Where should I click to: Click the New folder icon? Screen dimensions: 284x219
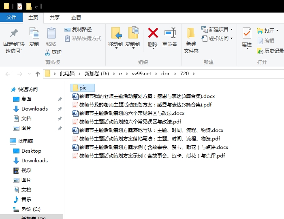(x=191, y=33)
